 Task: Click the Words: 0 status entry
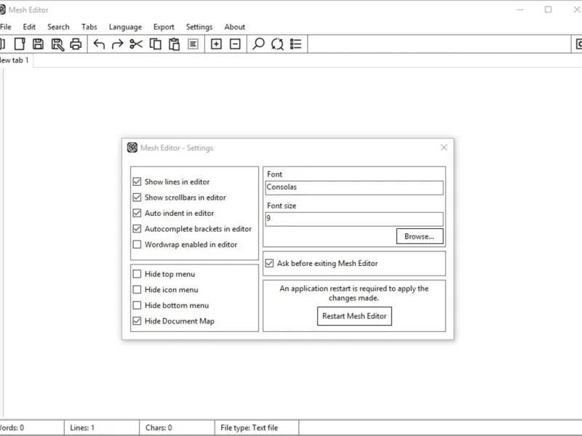click(x=12, y=427)
